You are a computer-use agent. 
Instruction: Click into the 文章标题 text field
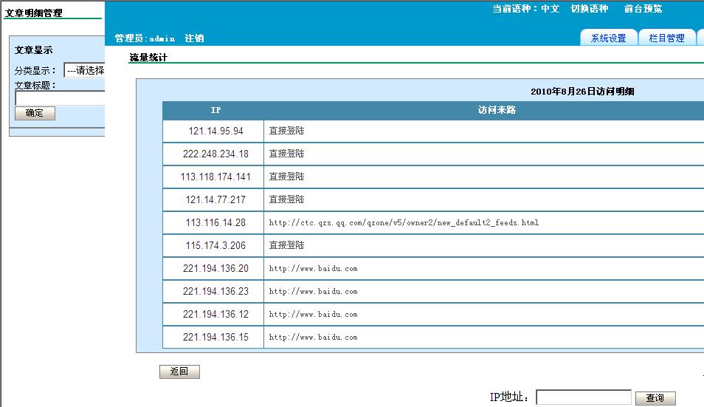pos(60,98)
